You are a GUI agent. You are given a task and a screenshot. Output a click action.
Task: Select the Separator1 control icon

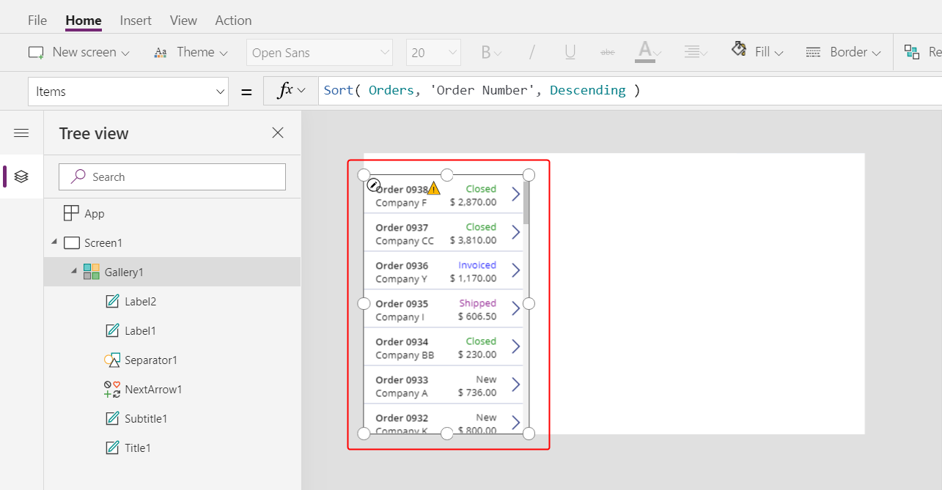point(111,360)
